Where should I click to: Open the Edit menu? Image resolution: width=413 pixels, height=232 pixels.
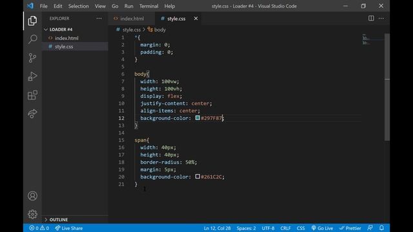point(57,6)
